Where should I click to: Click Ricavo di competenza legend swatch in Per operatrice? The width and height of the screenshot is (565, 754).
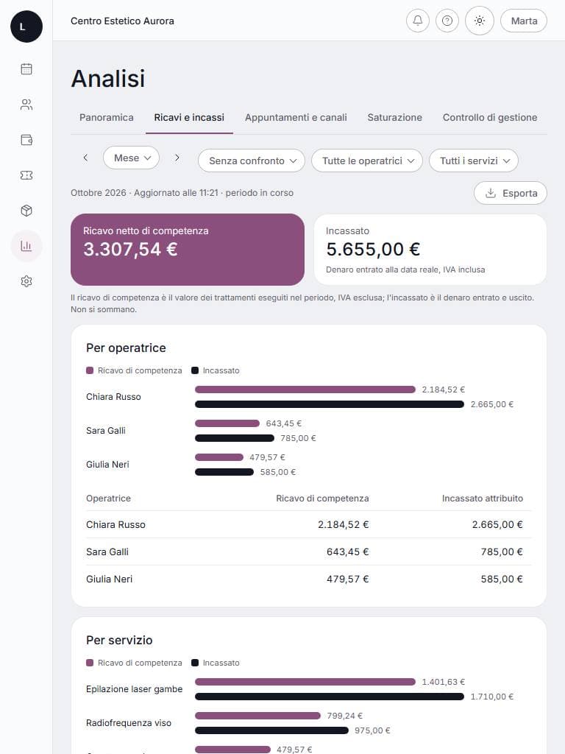90,370
